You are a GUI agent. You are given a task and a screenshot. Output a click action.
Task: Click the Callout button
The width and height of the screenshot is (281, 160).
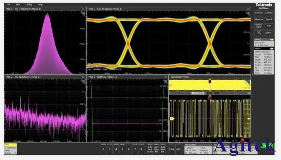[x=269, y=12]
